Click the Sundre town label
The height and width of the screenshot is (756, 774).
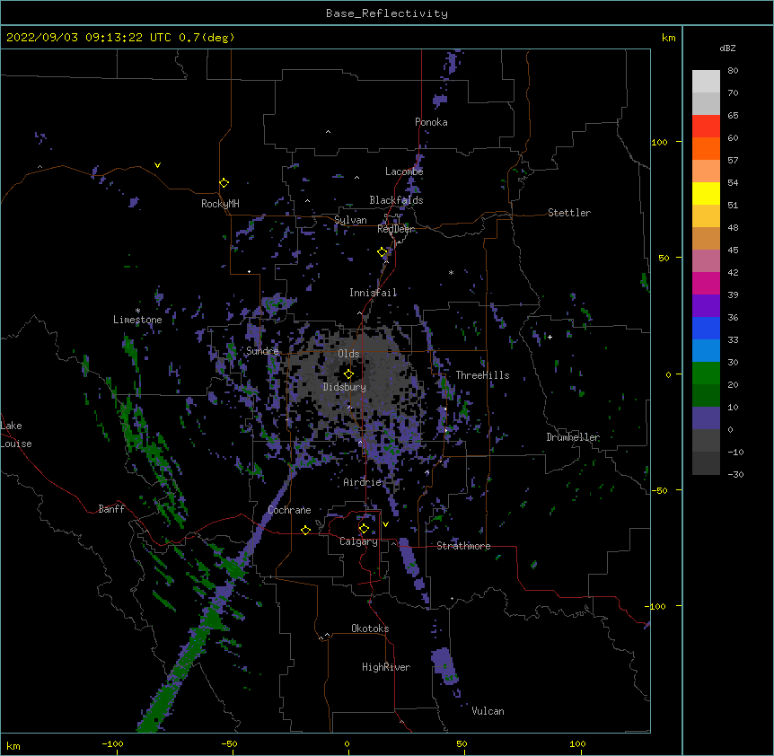point(262,351)
